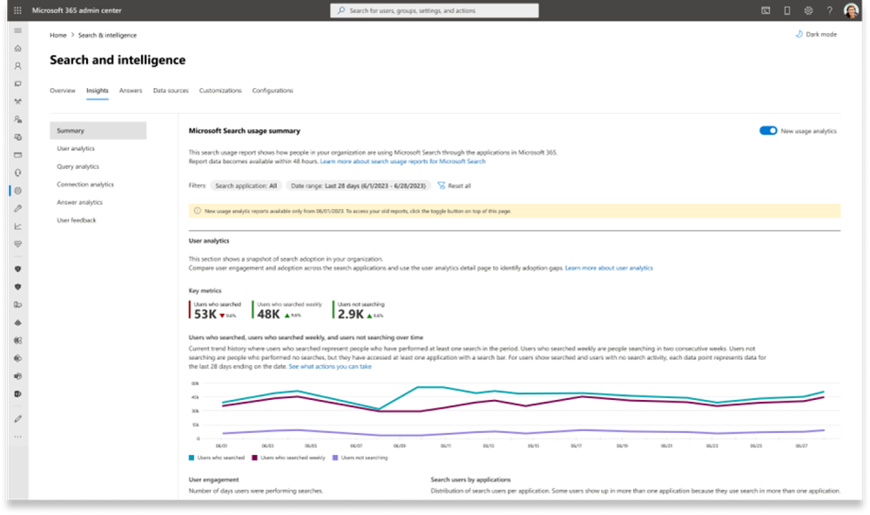Viewport: 870px width, 515px height.
Task: Click the Home breadcrumb link
Action: tap(57, 35)
